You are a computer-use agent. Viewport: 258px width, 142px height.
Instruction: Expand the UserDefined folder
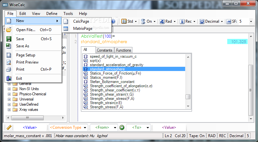(9, 105)
